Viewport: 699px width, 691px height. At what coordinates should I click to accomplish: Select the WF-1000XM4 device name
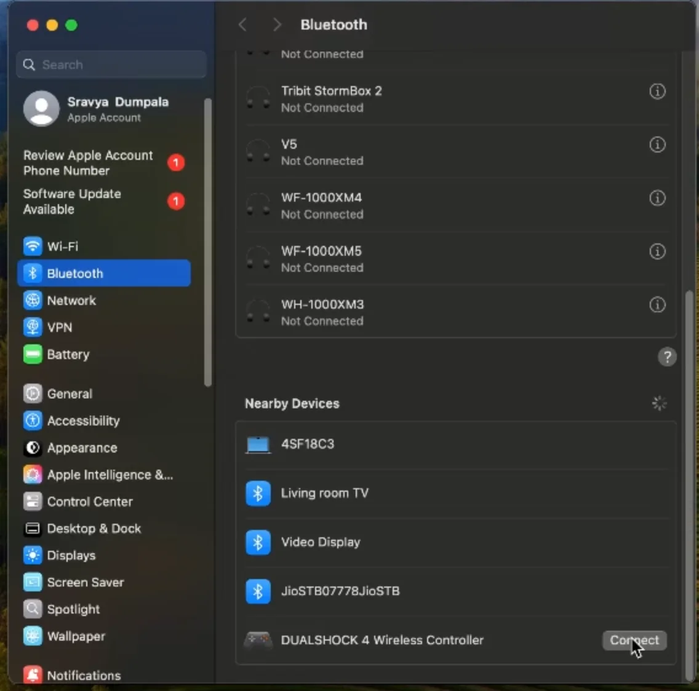coord(321,197)
